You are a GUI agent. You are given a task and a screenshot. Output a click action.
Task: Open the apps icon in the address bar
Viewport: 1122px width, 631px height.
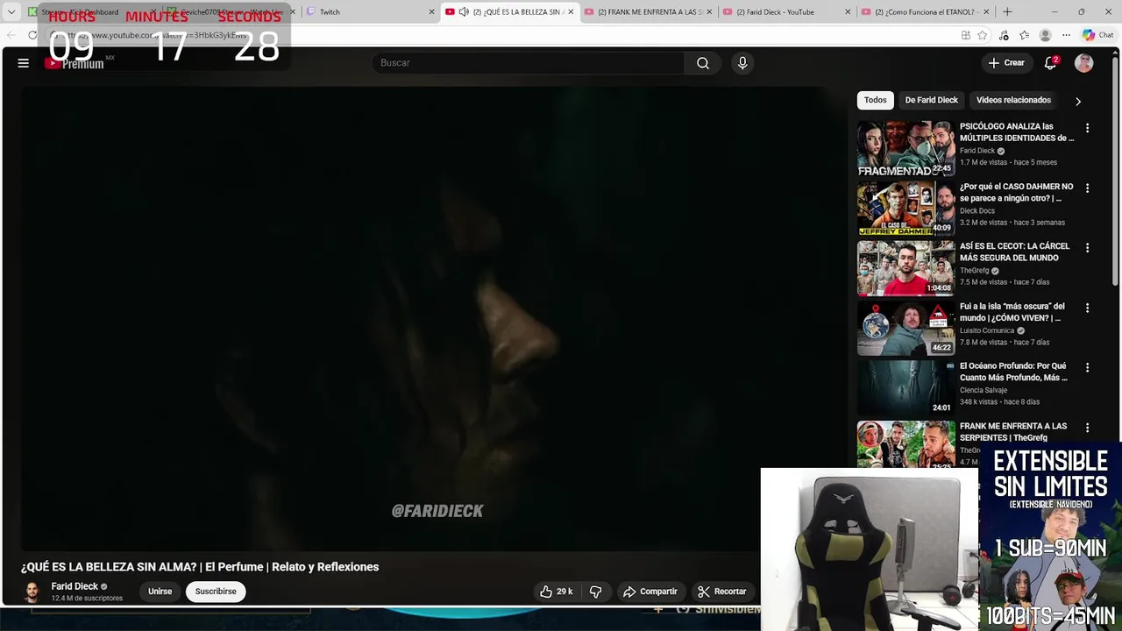coord(965,35)
